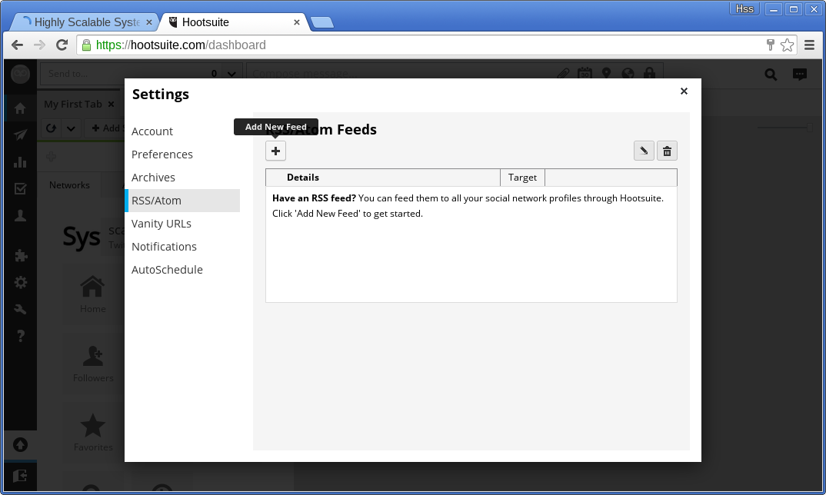
Task: Click the chat feedback bubble icon
Action: tap(800, 75)
